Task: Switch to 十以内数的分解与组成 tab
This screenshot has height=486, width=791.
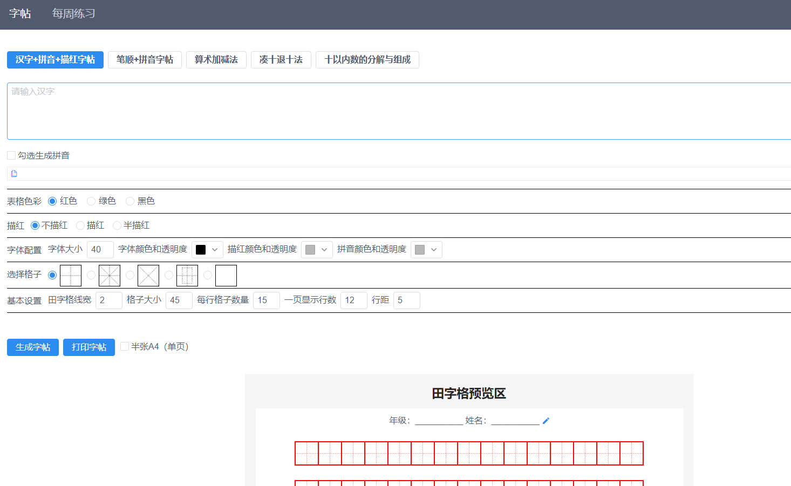Action: [367, 60]
